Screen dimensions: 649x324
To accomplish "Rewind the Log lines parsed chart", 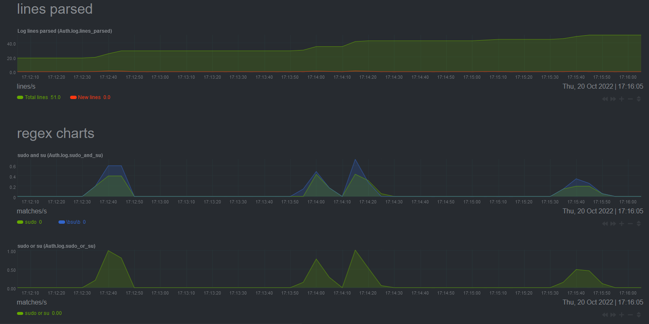I will (x=605, y=99).
